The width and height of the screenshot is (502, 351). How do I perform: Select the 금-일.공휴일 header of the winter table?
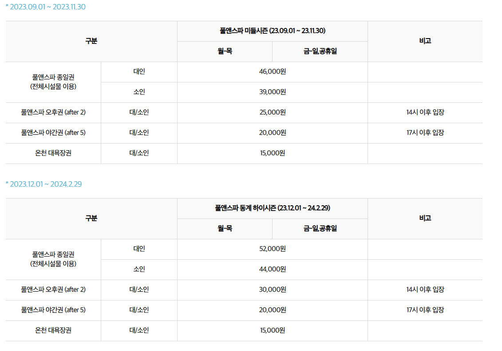320,229
